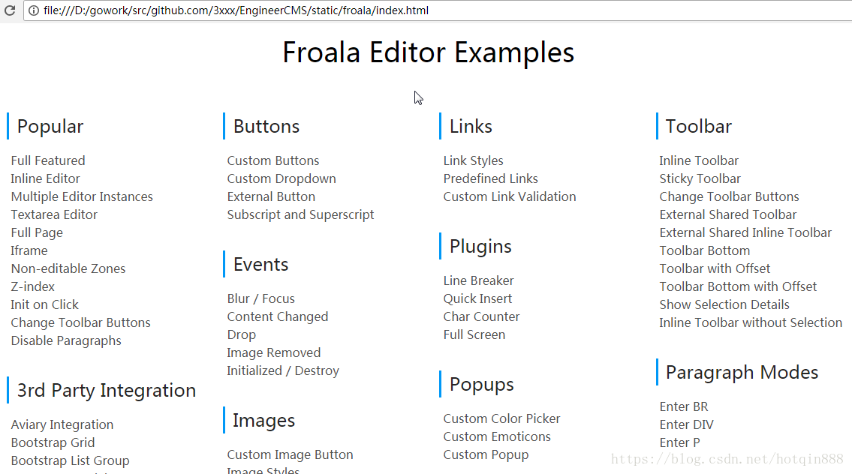The height and width of the screenshot is (474, 852).
Task: Open the Init on Click example
Action: click(44, 304)
